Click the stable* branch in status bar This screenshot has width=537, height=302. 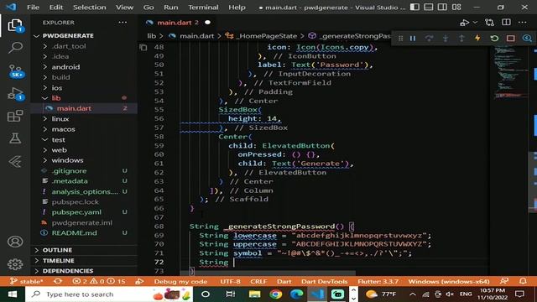pyautogui.click(x=26, y=282)
